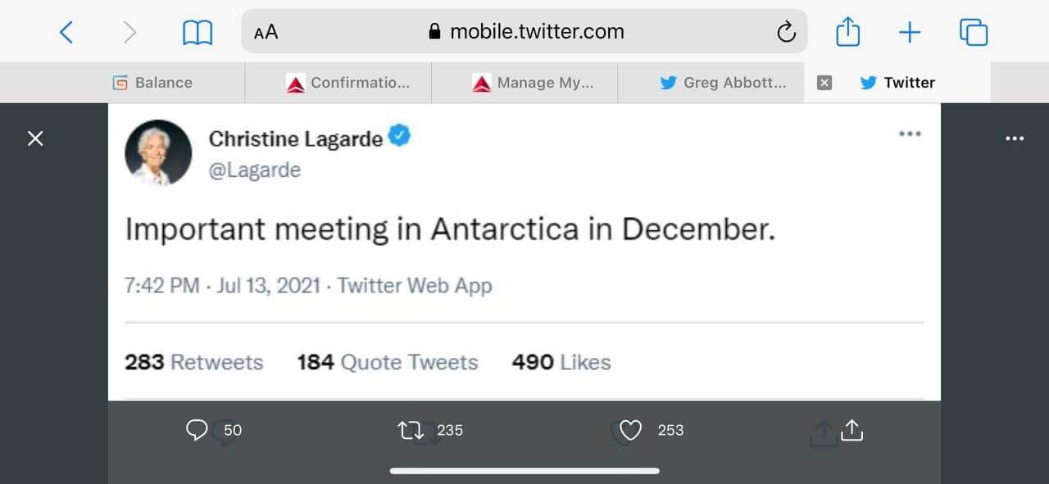
Task: Open the Share sheet in Safari
Action: tap(847, 32)
